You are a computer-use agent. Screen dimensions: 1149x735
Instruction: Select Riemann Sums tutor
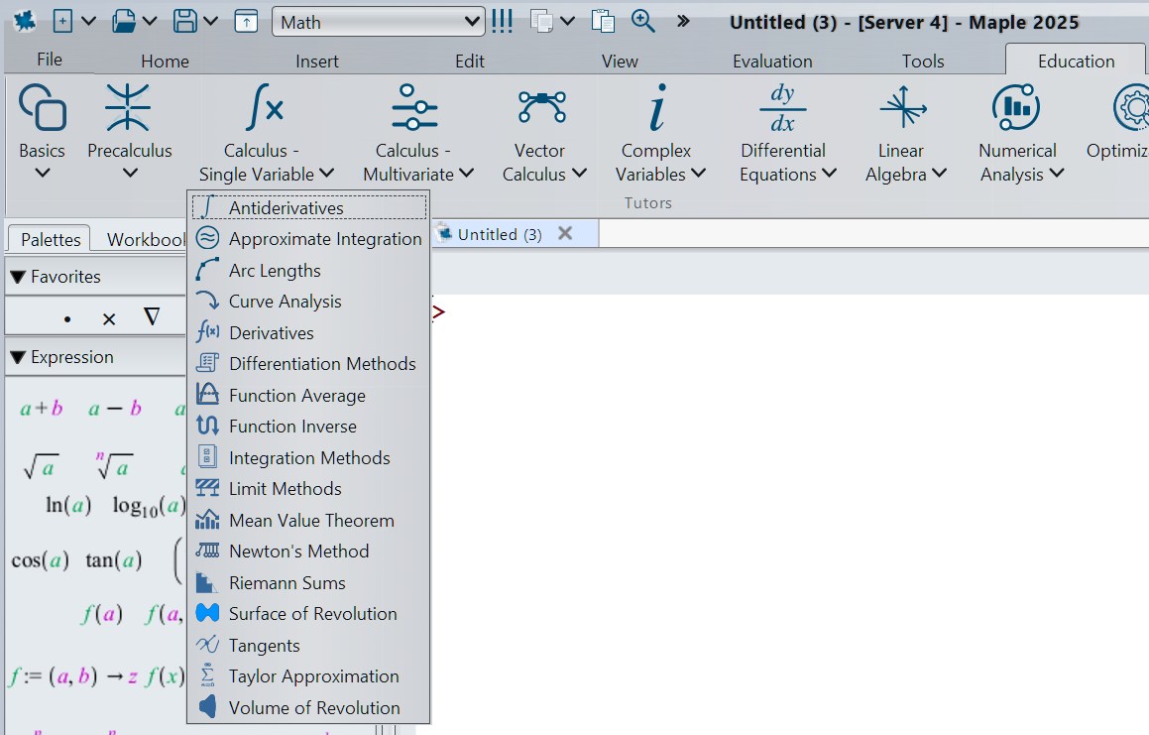287,583
